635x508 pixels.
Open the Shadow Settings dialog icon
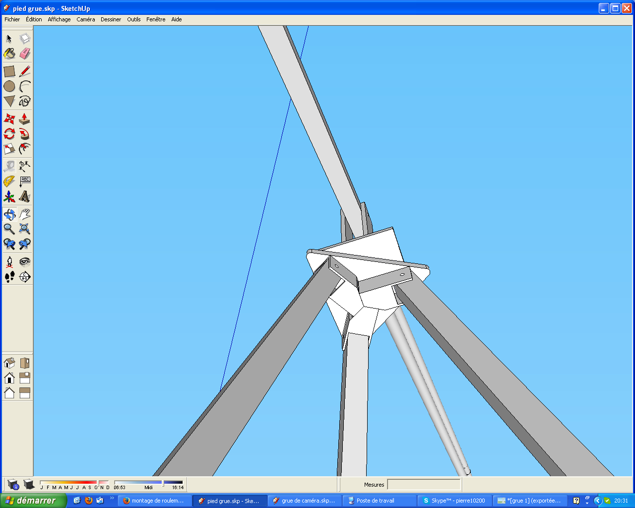(x=13, y=485)
